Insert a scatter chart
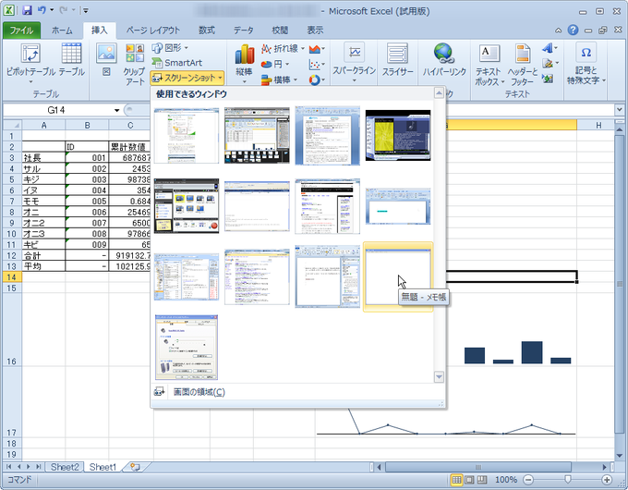628x490 pixels. (x=317, y=64)
